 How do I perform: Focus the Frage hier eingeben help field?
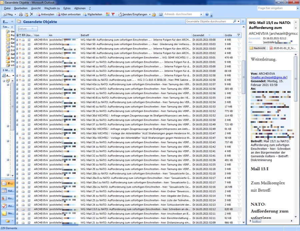coord(277,8)
